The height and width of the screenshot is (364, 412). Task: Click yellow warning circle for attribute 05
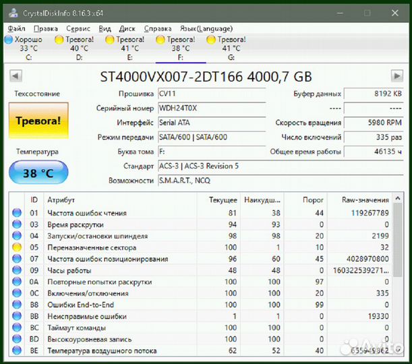tap(17, 247)
